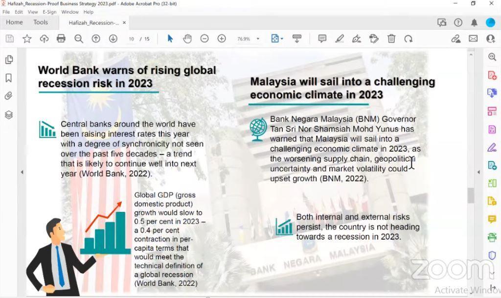Click the heading "World Bank warns of rising global"

point(127,70)
